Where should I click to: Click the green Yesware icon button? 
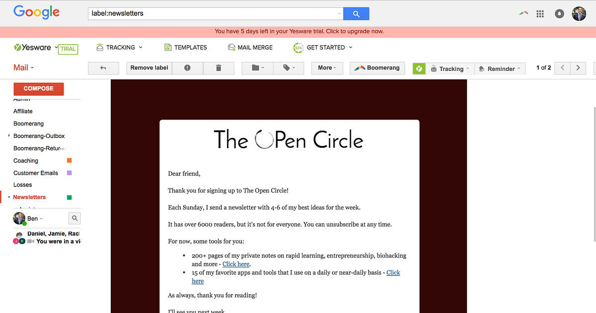419,68
